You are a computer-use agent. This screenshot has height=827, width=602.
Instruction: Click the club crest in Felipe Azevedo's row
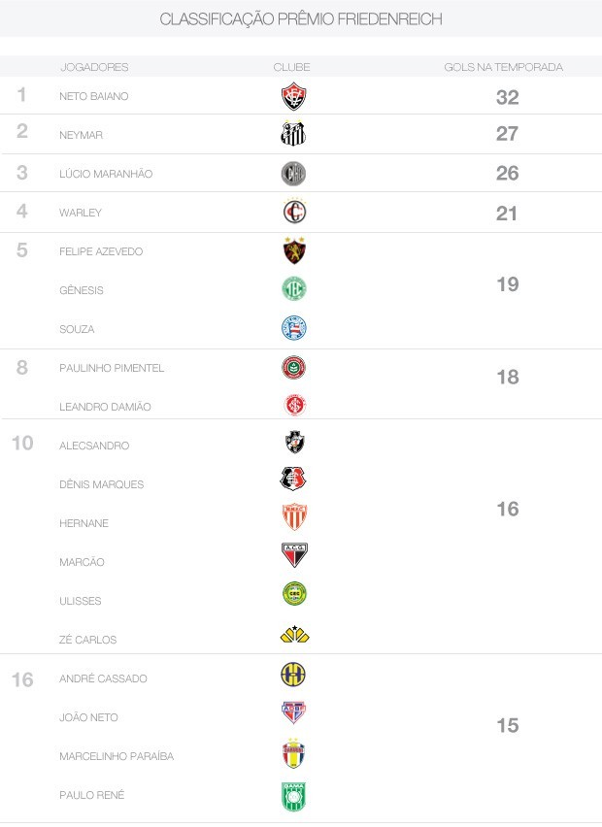pyautogui.click(x=293, y=250)
